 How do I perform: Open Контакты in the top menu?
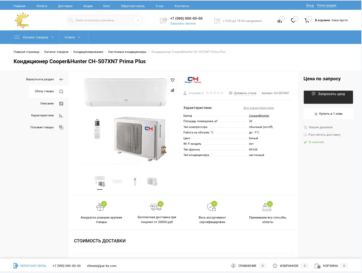(182, 6)
